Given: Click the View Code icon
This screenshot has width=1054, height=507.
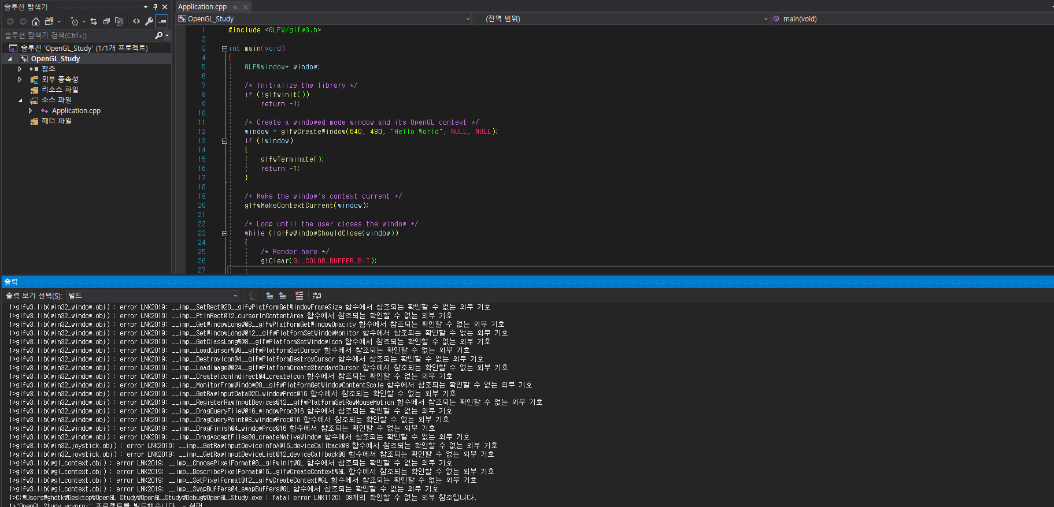Looking at the screenshot, I should tap(136, 21).
